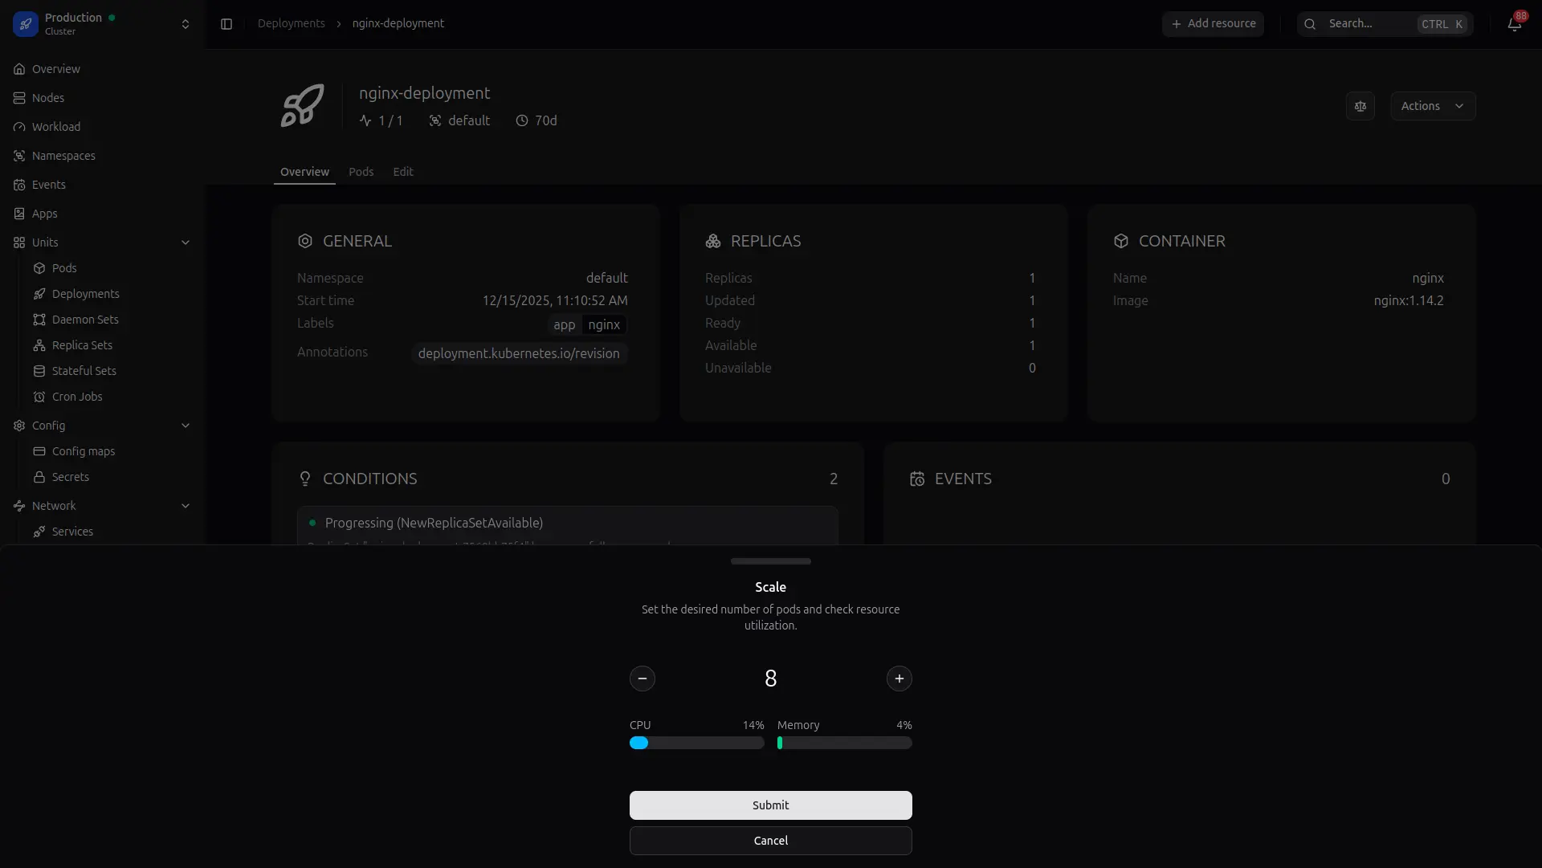Toggle the sidebar panel icon
The width and height of the screenshot is (1542, 868).
[226, 24]
